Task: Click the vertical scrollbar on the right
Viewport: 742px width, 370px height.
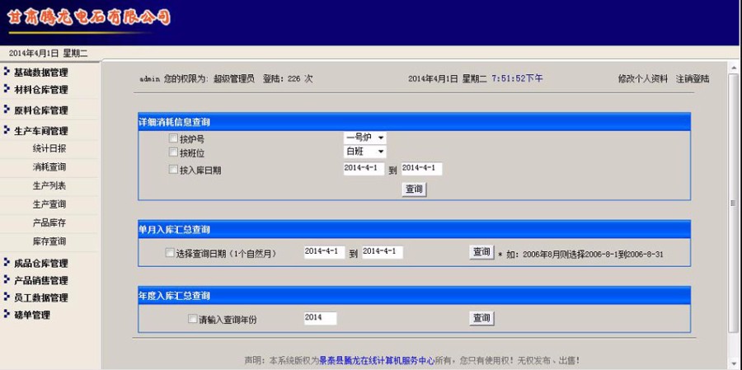Action: click(733, 204)
